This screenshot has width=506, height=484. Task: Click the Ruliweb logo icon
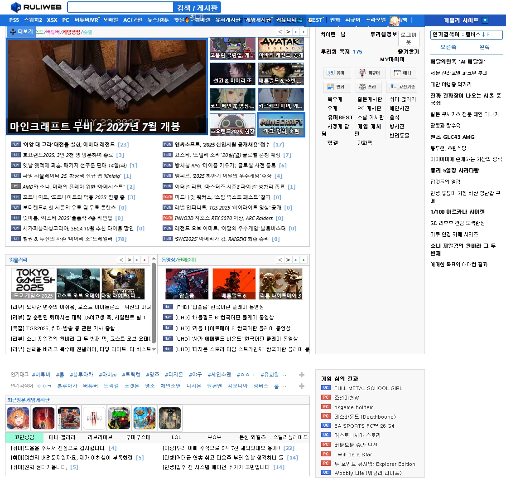click(16, 7)
